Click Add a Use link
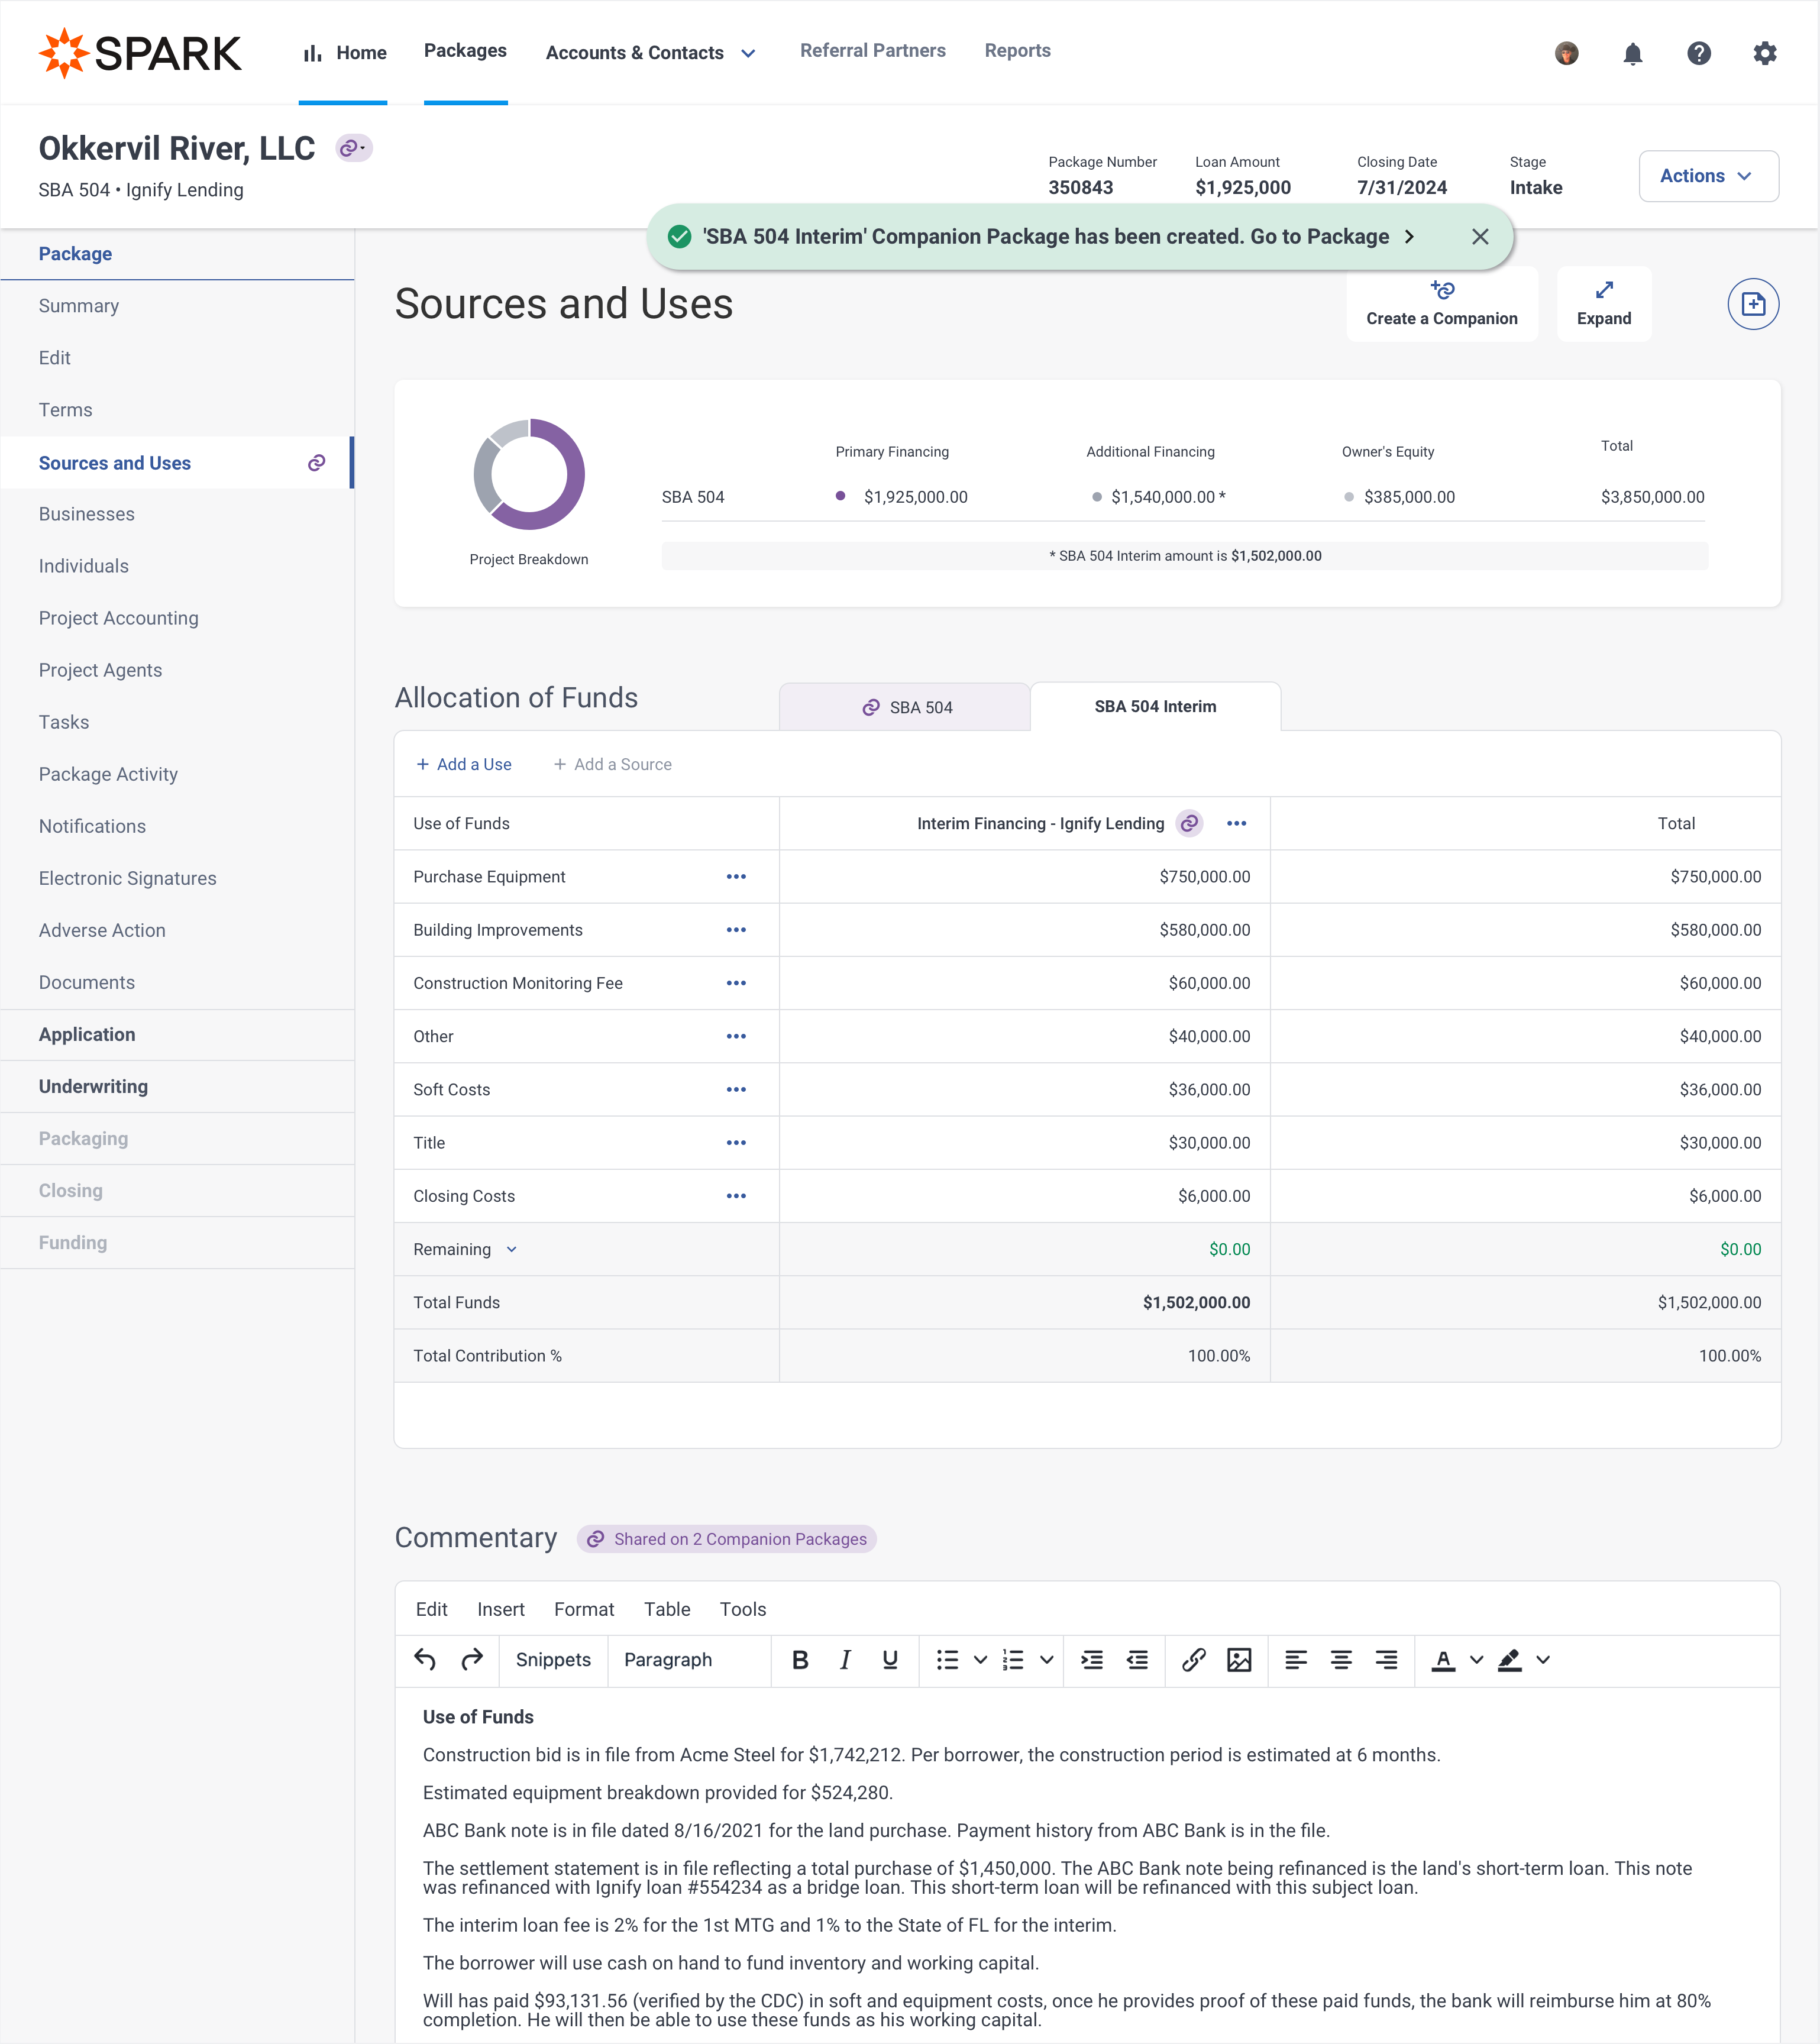The width and height of the screenshot is (1820, 2044). (464, 764)
